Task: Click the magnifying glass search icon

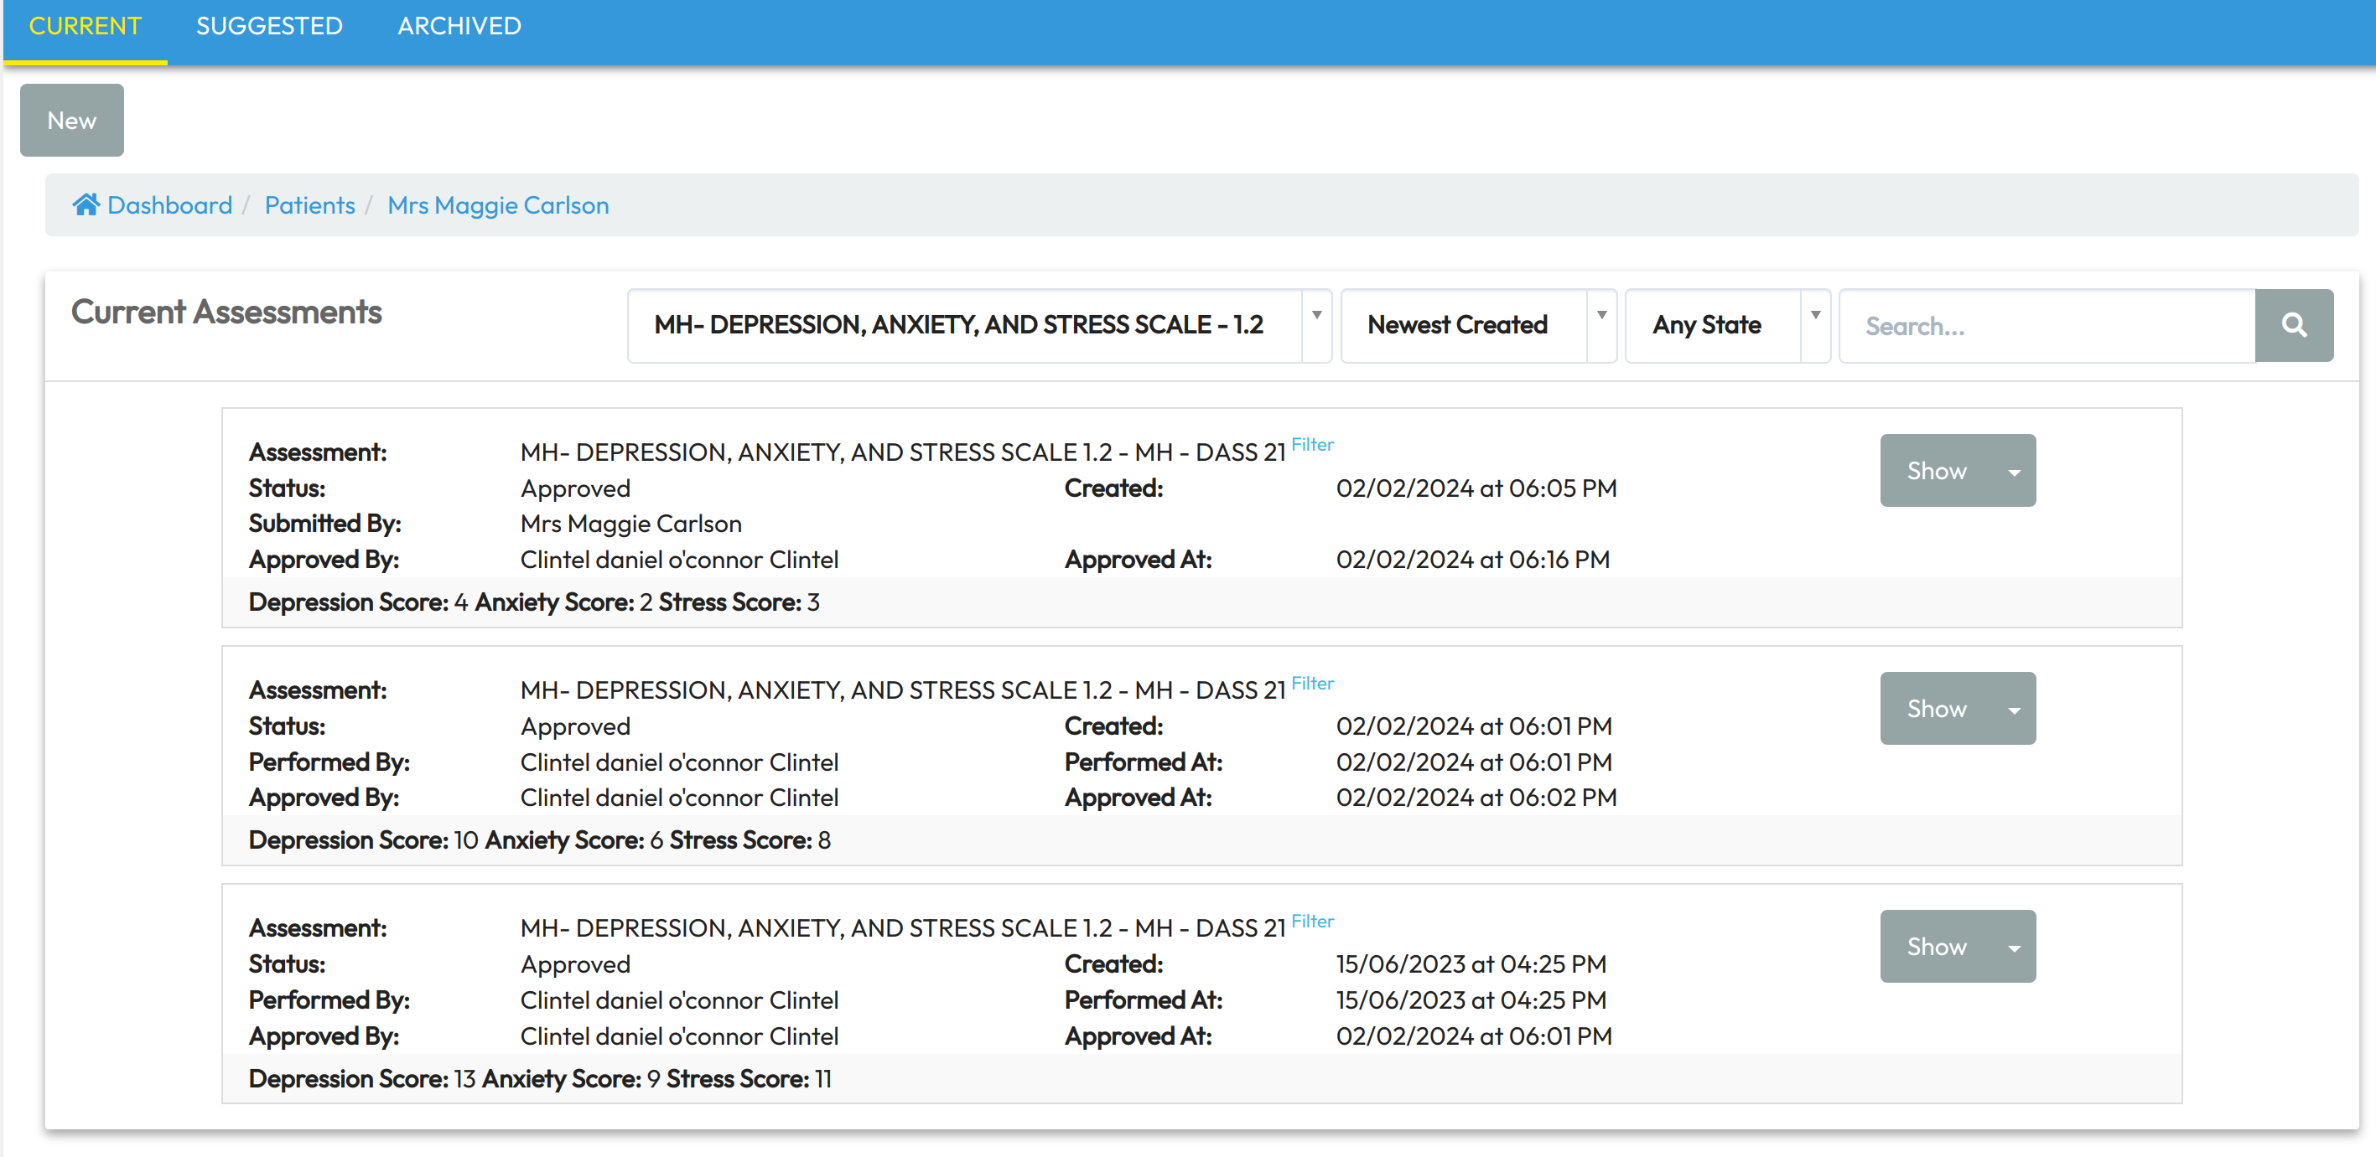Action: tap(2293, 325)
